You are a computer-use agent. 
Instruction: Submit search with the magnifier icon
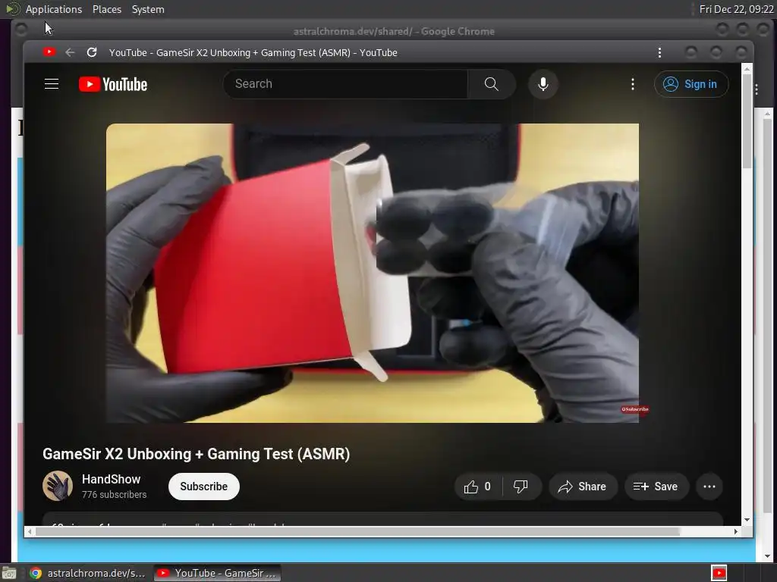click(491, 84)
